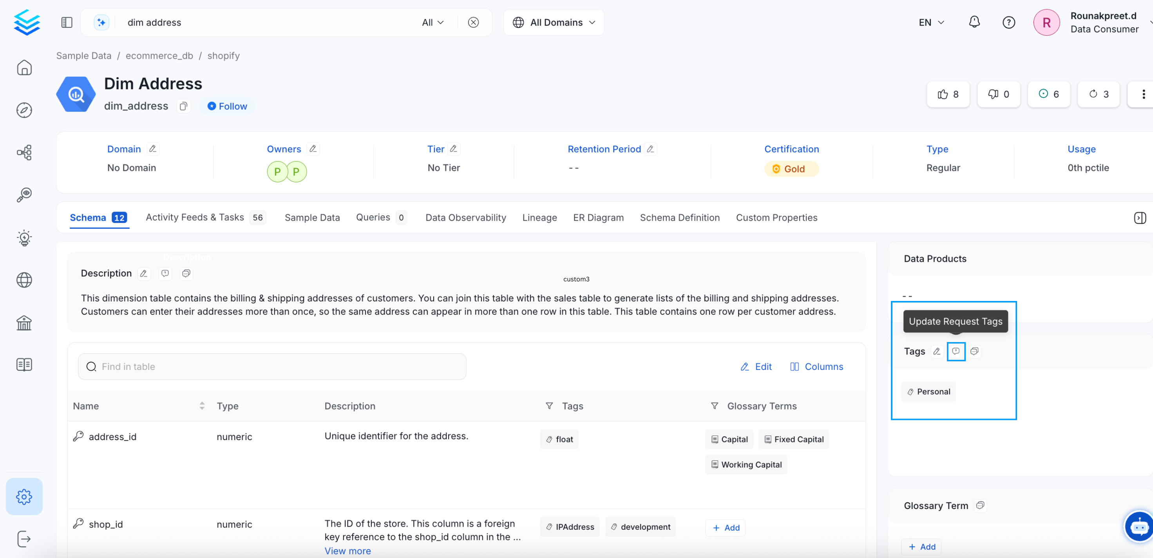Toggle the left sidebar collapse icon
The image size is (1153, 558).
pos(67,22)
